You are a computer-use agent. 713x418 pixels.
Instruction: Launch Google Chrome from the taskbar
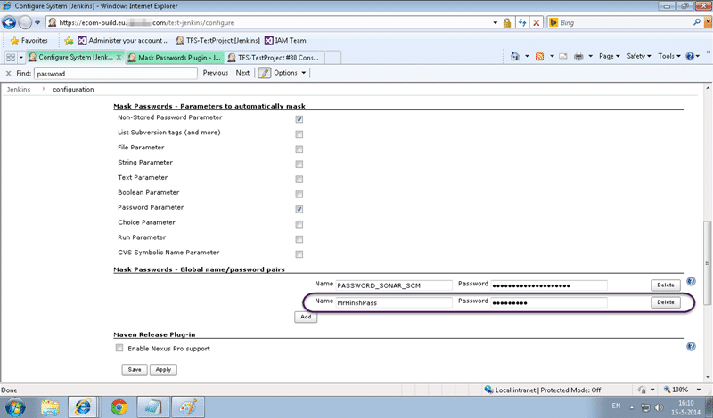click(119, 407)
